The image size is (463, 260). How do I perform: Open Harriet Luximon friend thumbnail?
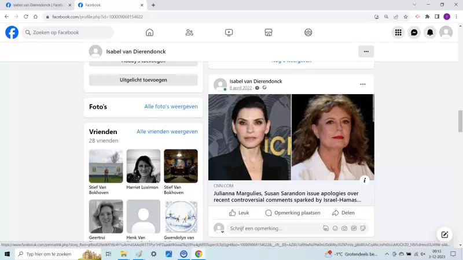tap(143, 166)
